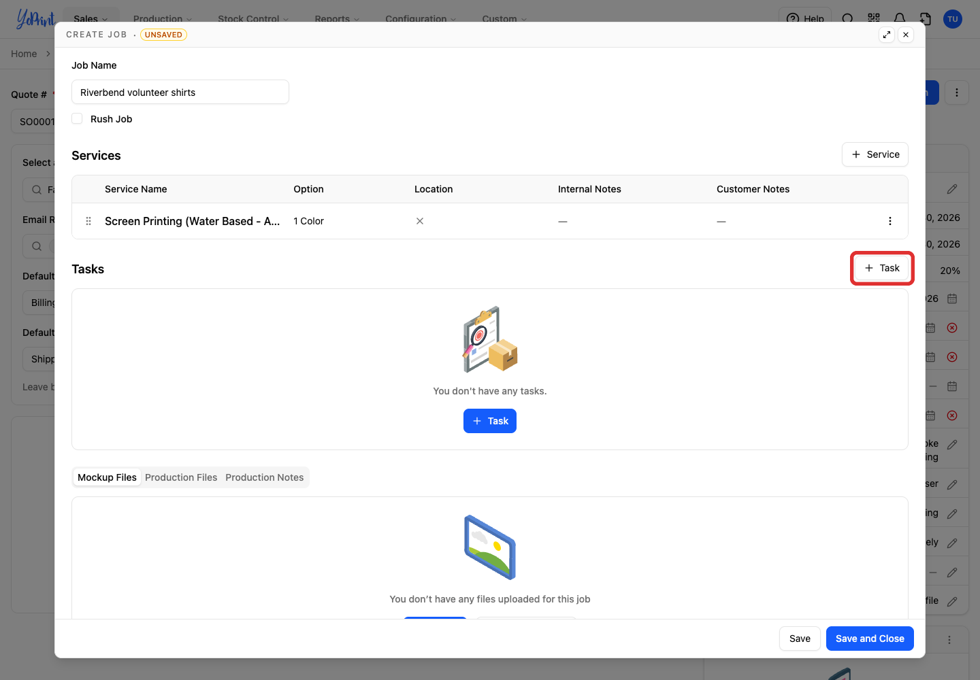Grab the drag handle on the Screen Printing row
The image size is (980, 680).
88,221
